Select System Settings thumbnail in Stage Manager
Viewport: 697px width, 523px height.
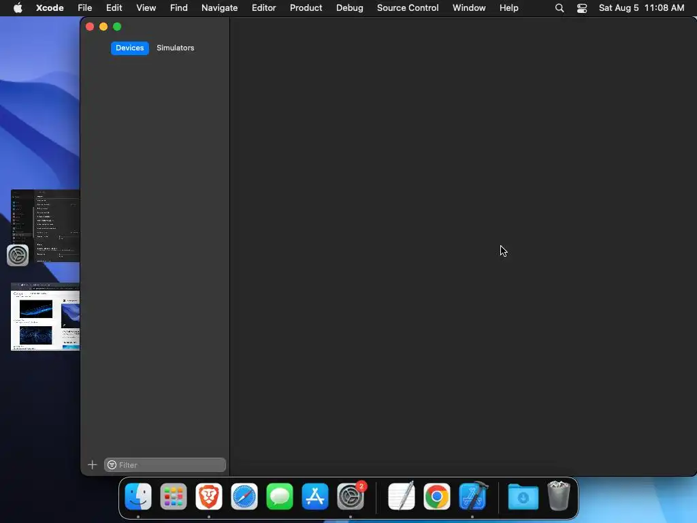[46, 226]
